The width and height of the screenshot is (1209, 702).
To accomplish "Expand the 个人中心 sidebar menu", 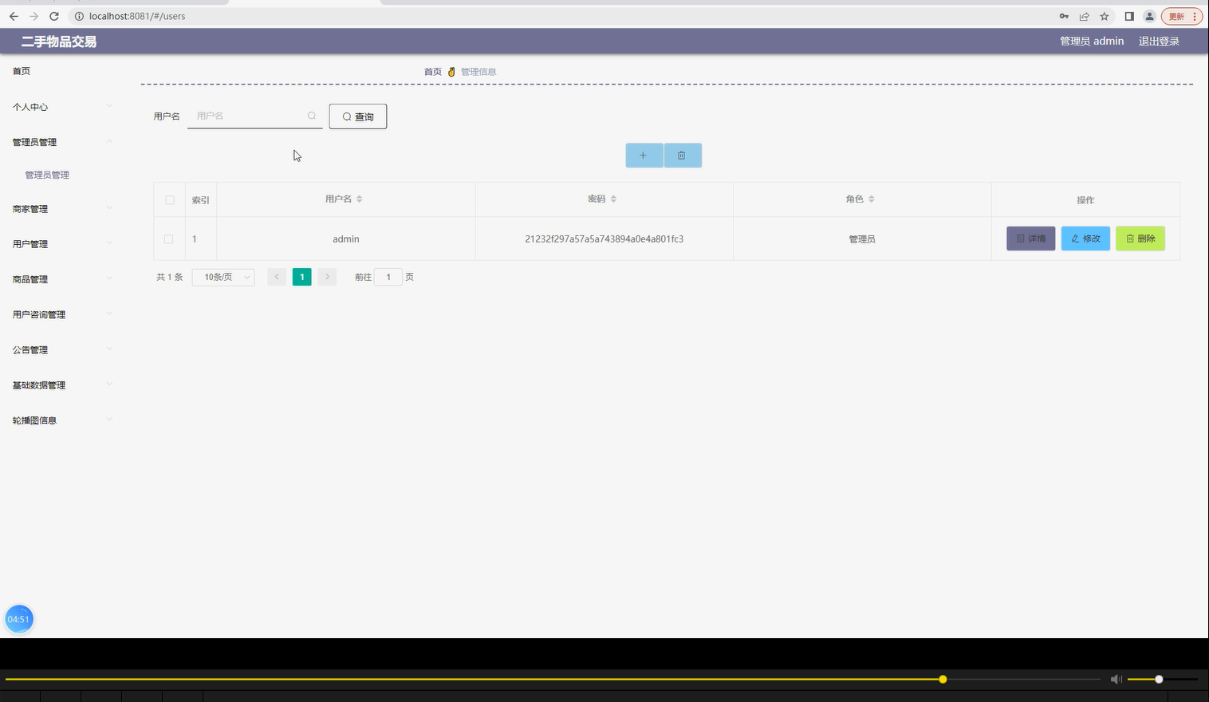I will [62, 107].
